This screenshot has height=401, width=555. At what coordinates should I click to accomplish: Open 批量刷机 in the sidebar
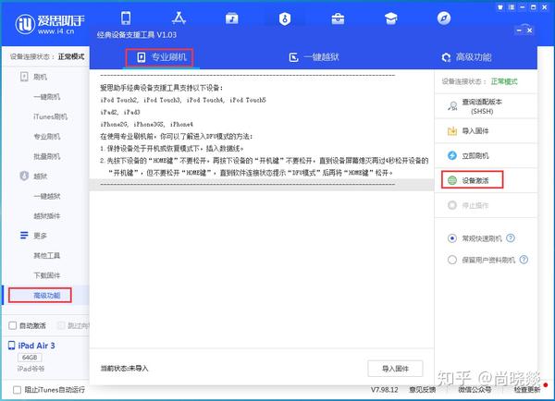pyautogui.click(x=47, y=156)
